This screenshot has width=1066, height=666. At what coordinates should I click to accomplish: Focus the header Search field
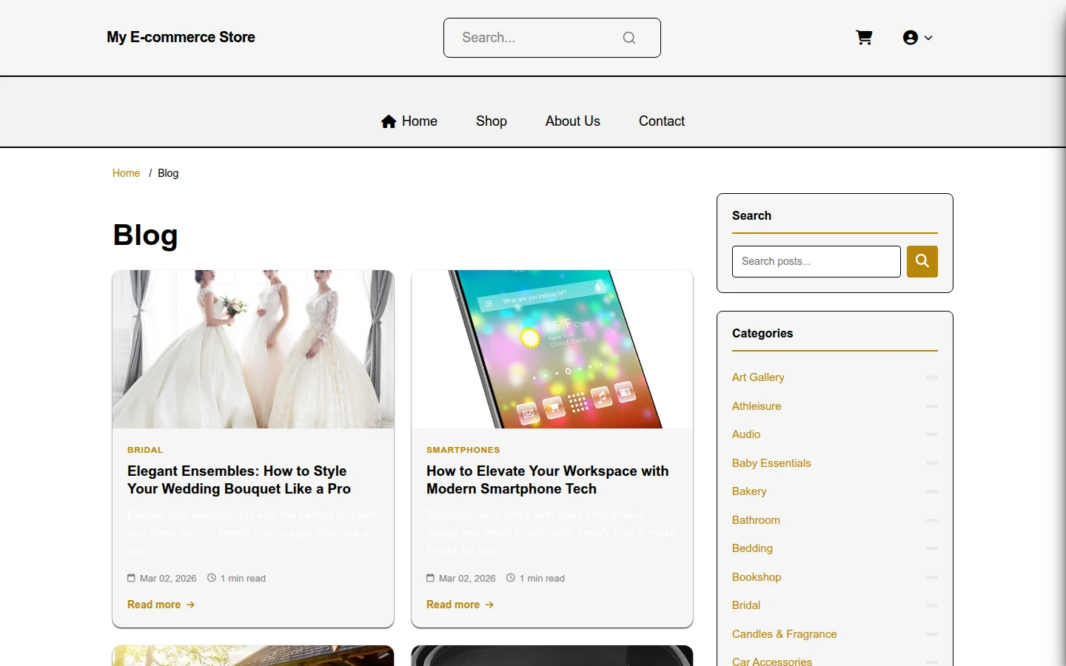pyautogui.click(x=552, y=38)
